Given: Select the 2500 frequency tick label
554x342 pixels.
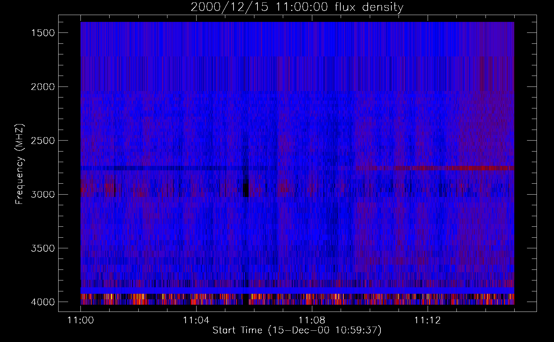Looking at the screenshot, I should (x=43, y=141).
